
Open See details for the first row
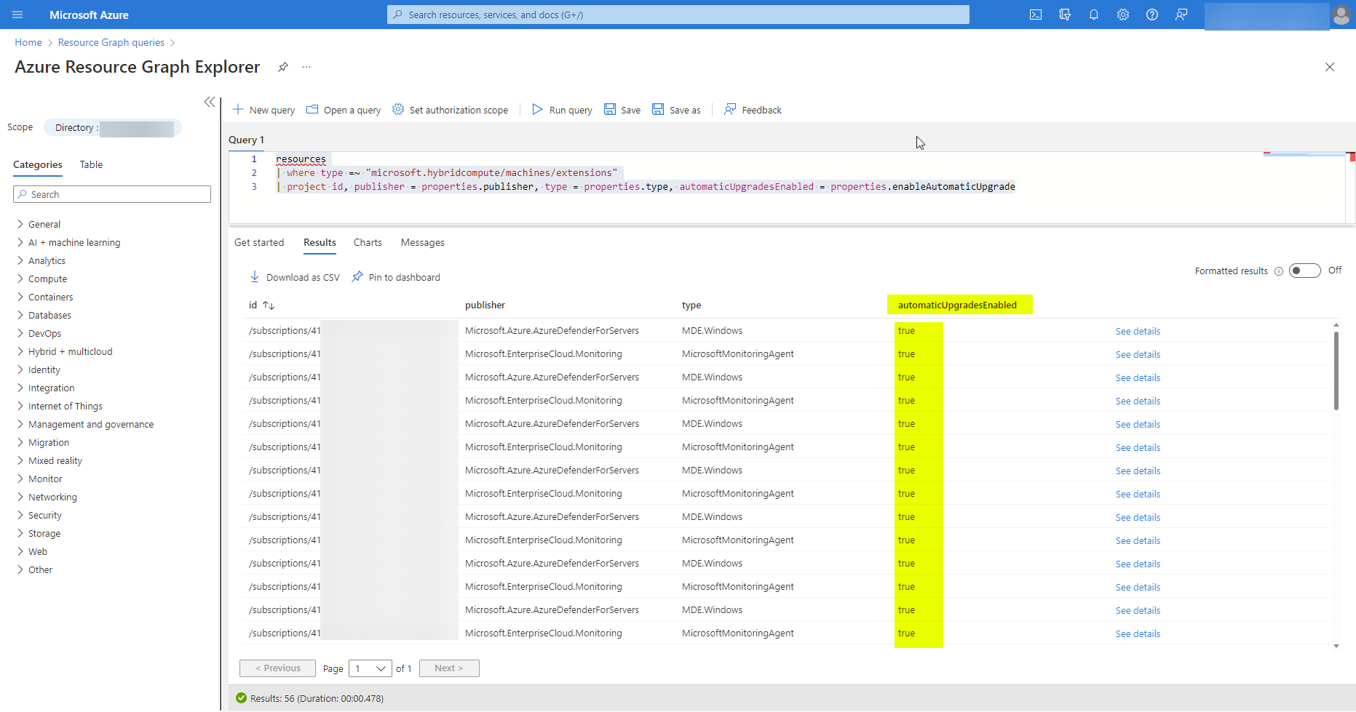coord(1138,331)
